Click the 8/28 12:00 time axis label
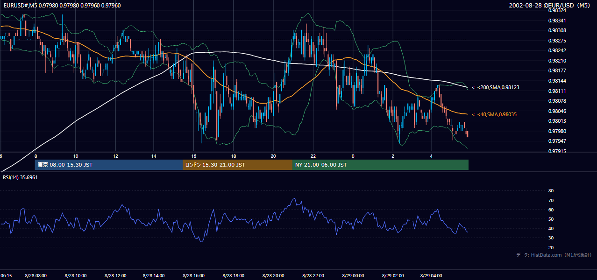Viewport: 597px width, 280px height. [x=115, y=275]
